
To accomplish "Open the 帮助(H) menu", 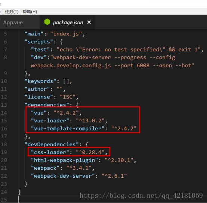I will click(x=30, y=12).
